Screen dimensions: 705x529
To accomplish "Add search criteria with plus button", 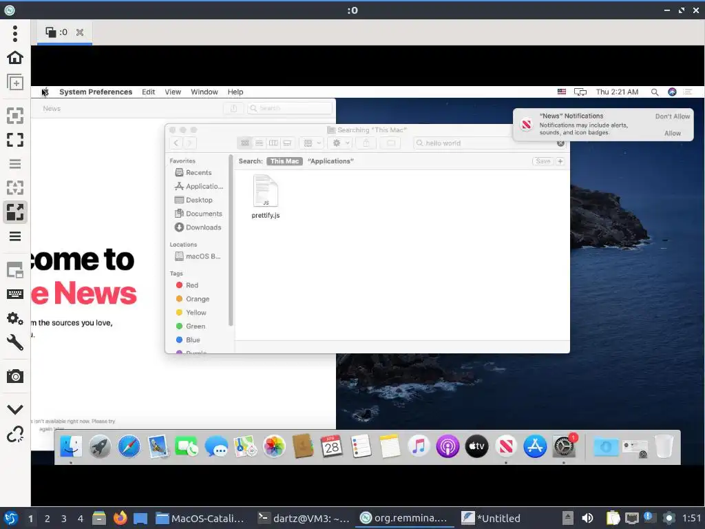I will point(560,161).
